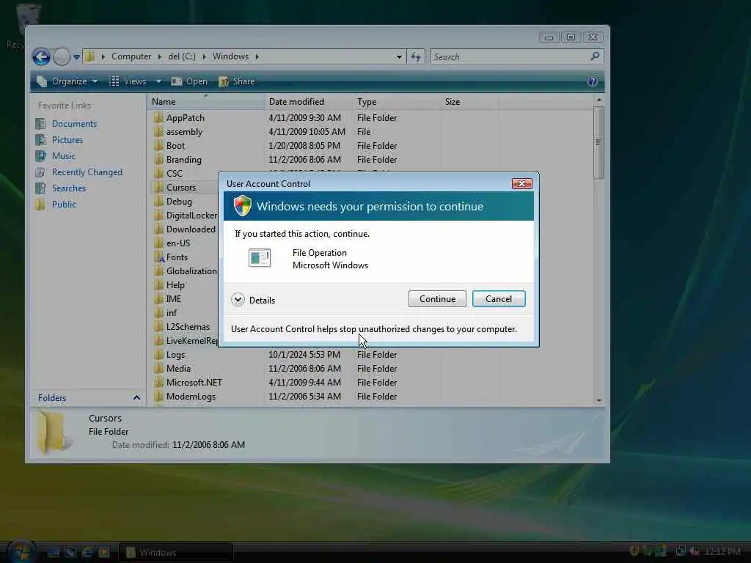The image size is (751, 563).
Task: Click the File Operation program icon
Action: click(x=260, y=258)
